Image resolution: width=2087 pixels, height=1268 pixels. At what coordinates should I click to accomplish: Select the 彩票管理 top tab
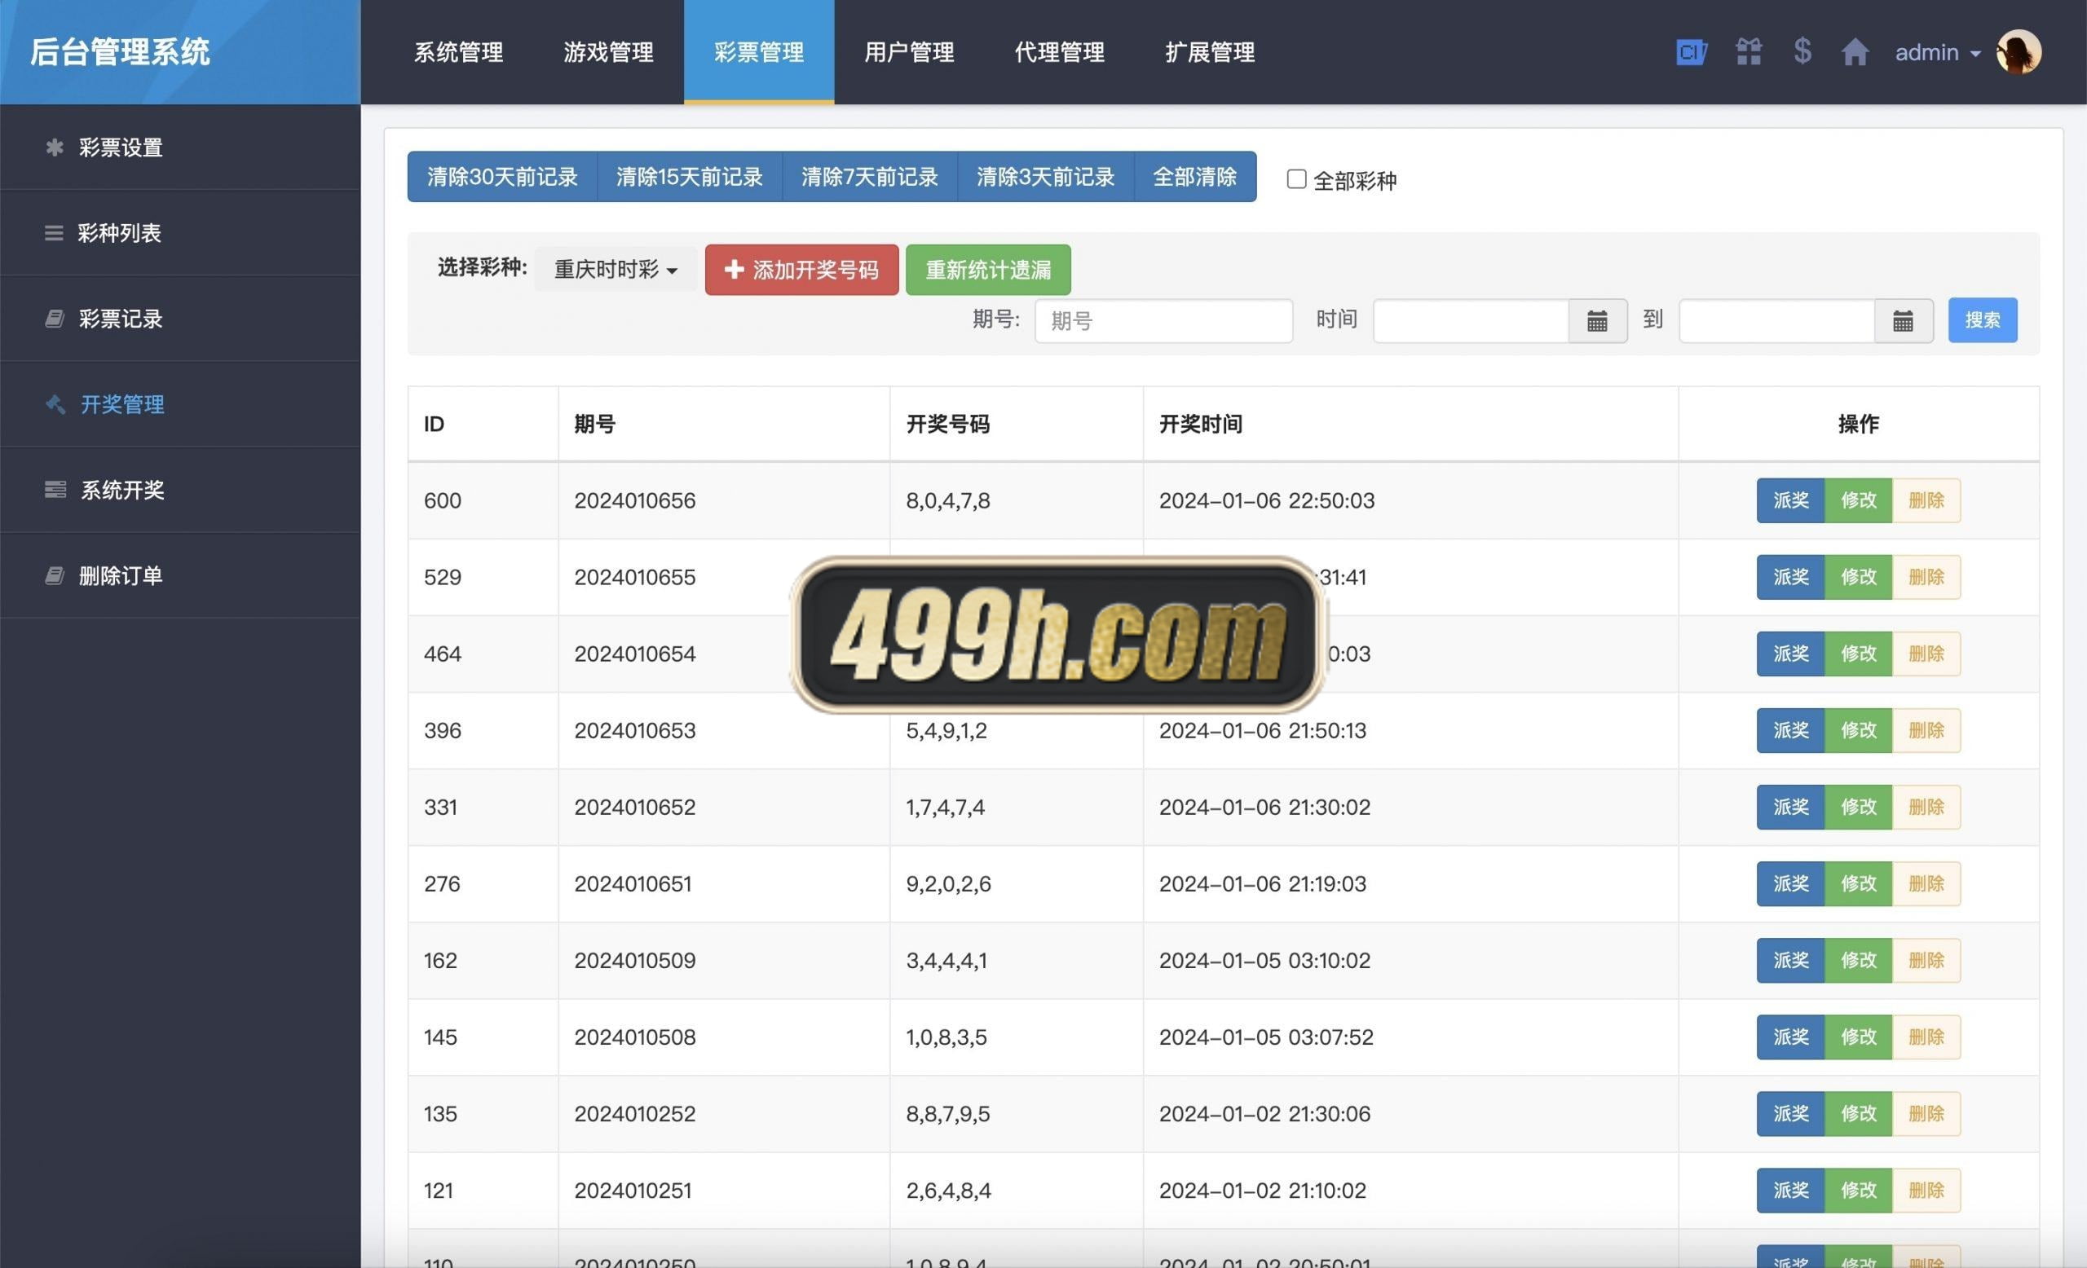[759, 52]
